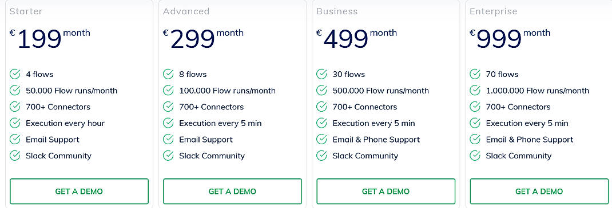Click checkmark icon next to 50.000 Flow runs/month
The image size is (612, 208).
click(15, 90)
